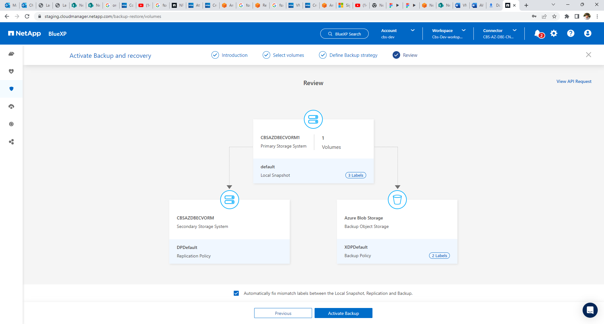Open the chat support bubble icon
This screenshot has height=324, width=604.
pos(590,310)
